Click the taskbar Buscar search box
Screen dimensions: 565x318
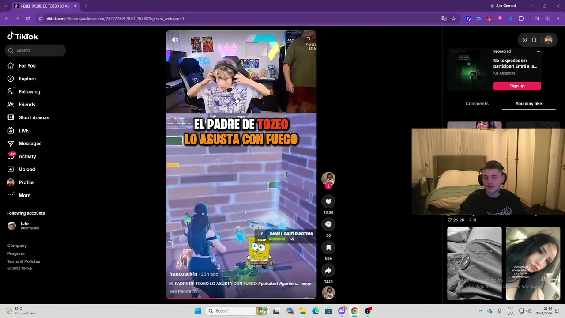tap(237, 311)
